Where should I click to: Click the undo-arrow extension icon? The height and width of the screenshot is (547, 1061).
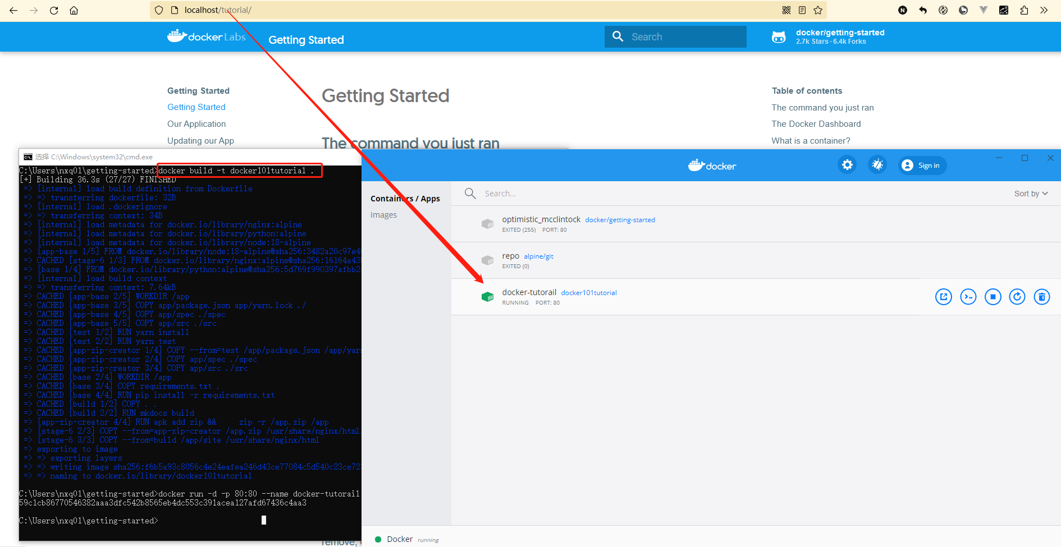pyautogui.click(x=923, y=10)
